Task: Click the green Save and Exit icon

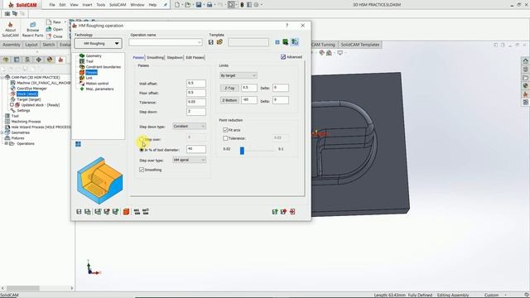Action: (x=275, y=212)
